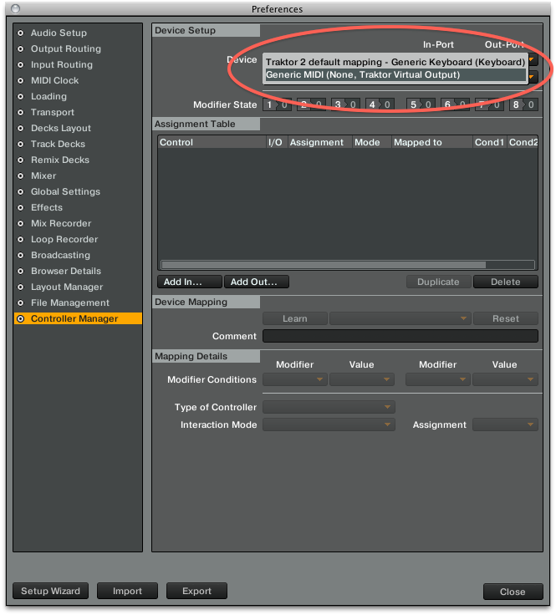Select Decks Layout entry
Image resolution: width=556 pixels, height=615 pixels.
(78, 128)
